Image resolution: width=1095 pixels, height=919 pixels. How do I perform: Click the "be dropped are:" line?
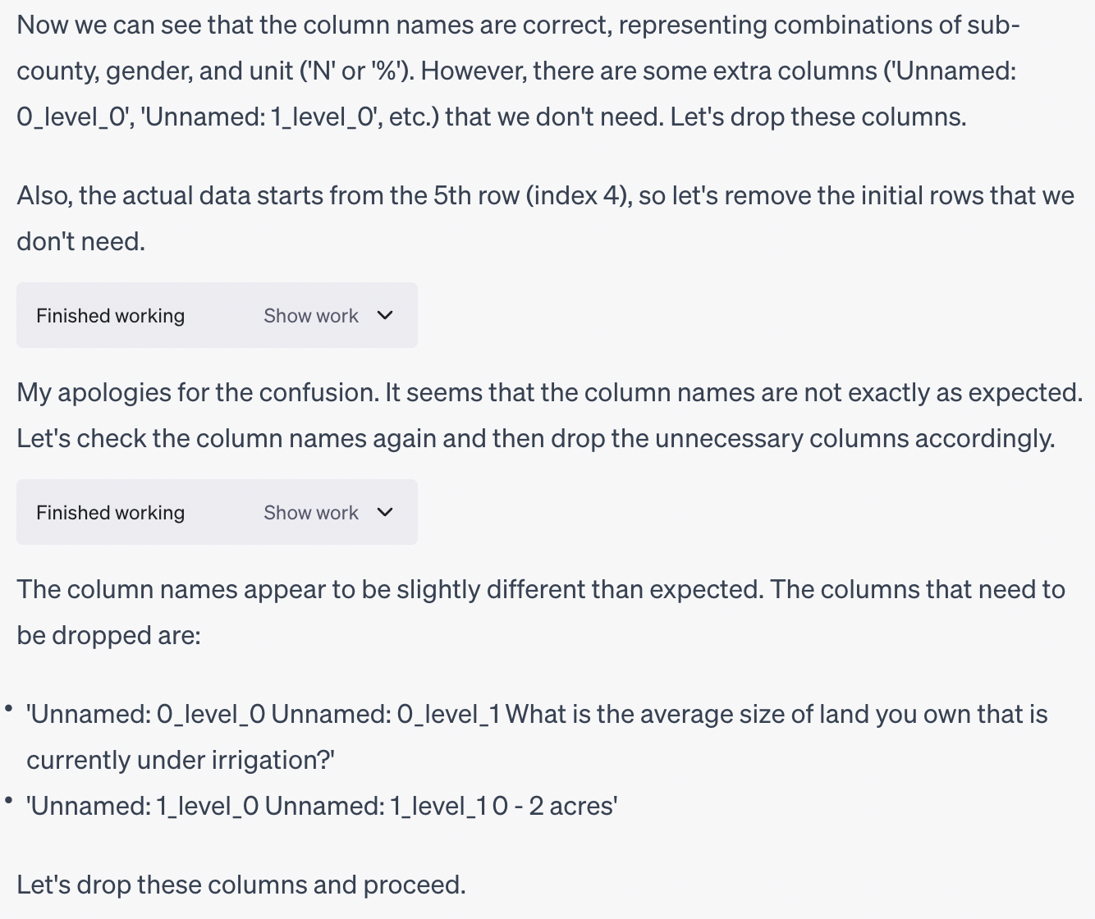tap(108, 636)
